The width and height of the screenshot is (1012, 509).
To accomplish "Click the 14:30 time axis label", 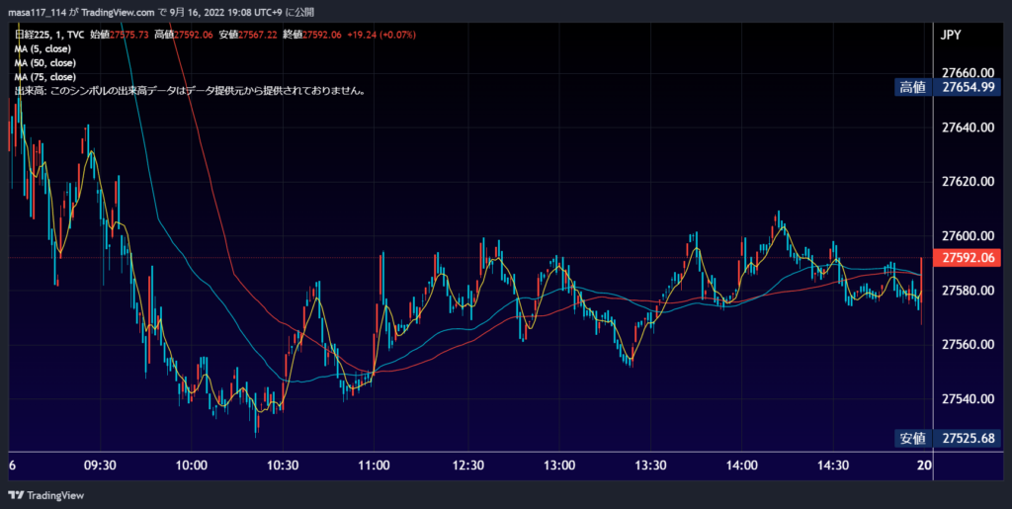I will coord(833,466).
